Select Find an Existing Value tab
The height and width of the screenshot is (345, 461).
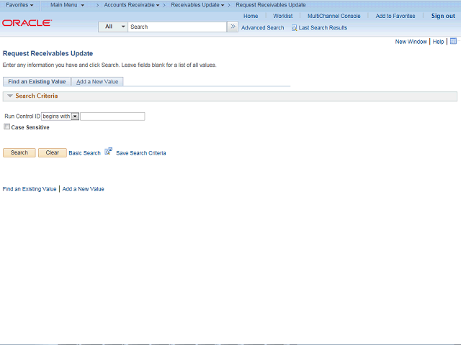37,81
